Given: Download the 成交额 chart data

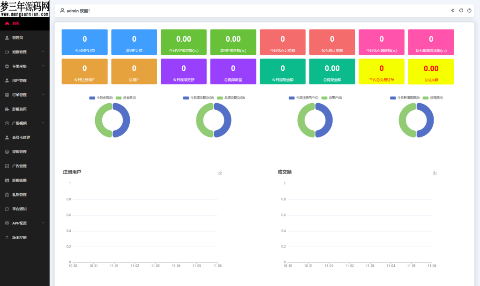Looking at the screenshot, I should click(435, 172).
